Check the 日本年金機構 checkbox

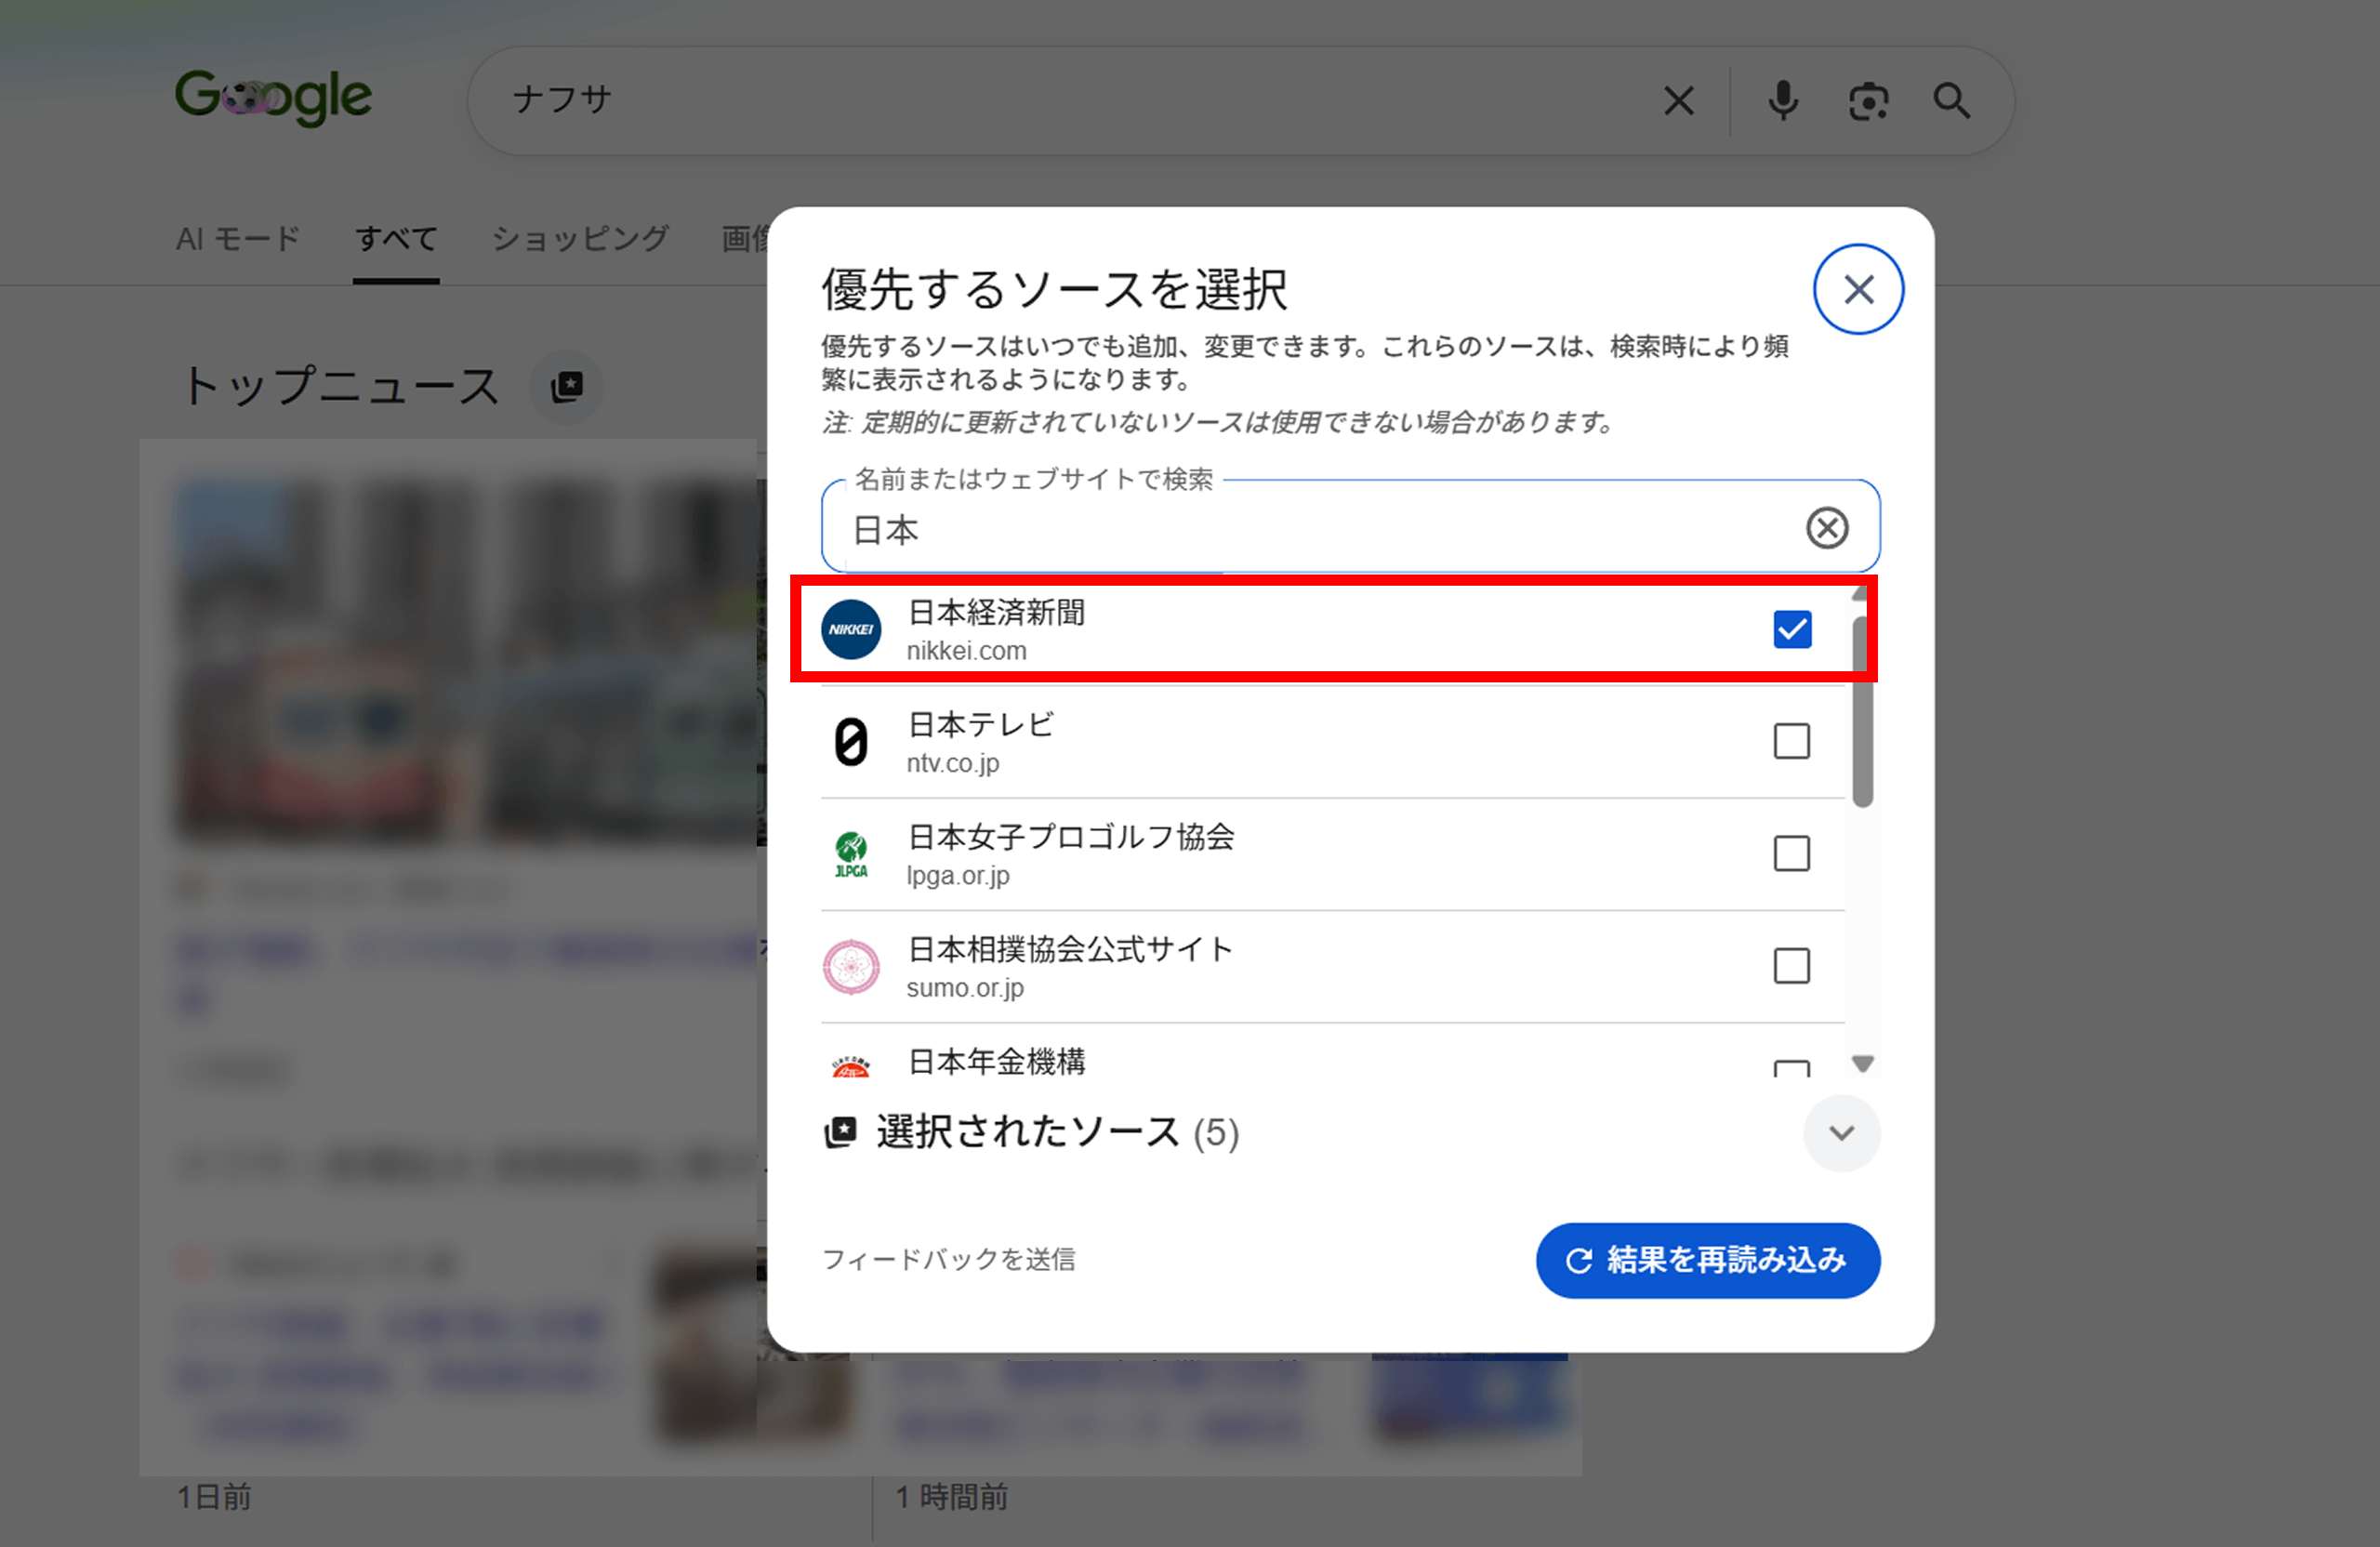(1792, 1067)
